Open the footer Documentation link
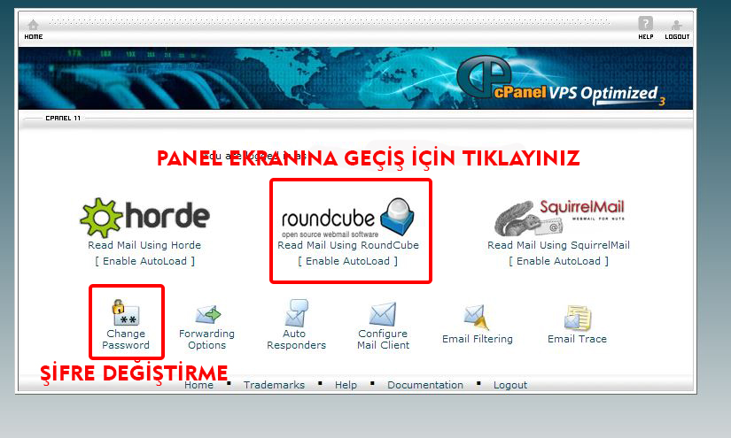The image size is (731, 438). coord(425,385)
